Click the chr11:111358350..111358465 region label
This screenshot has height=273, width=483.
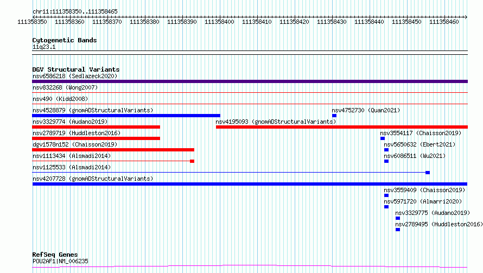[x=75, y=12]
